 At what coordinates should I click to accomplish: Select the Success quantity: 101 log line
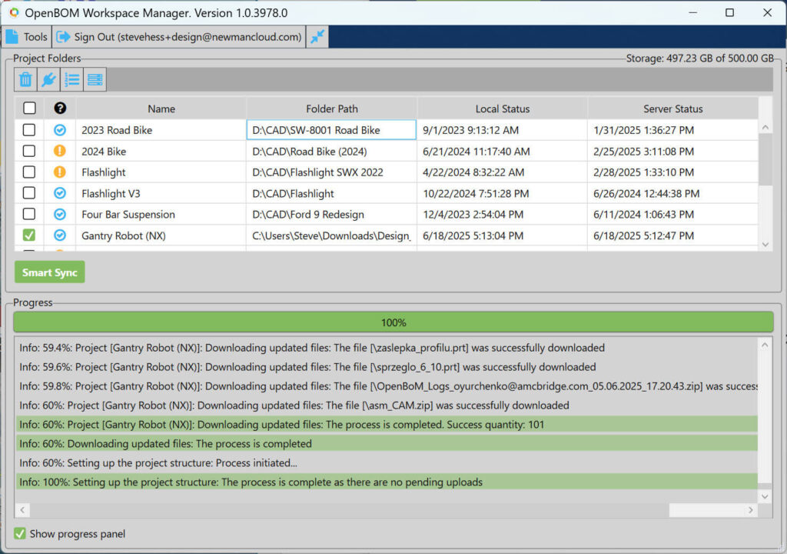click(x=387, y=424)
